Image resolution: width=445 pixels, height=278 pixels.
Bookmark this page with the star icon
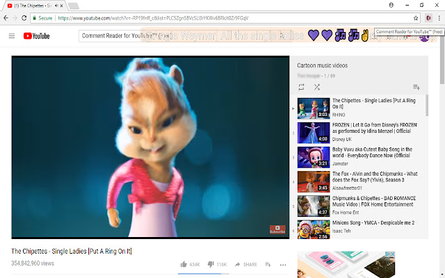(x=416, y=18)
